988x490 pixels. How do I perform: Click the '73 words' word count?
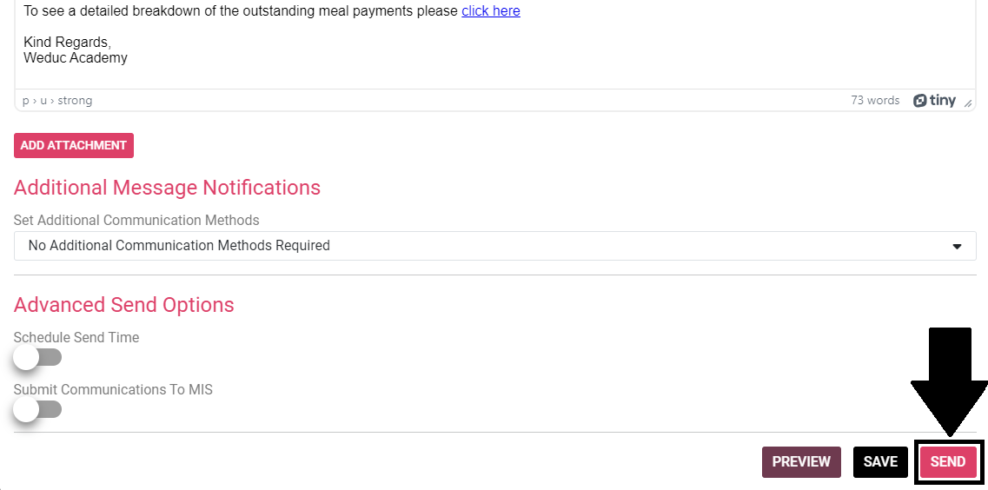pyautogui.click(x=875, y=101)
